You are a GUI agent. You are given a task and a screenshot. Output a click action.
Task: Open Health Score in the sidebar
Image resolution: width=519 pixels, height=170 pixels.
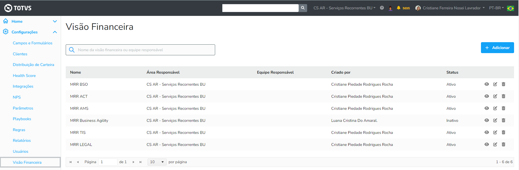[24, 76]
